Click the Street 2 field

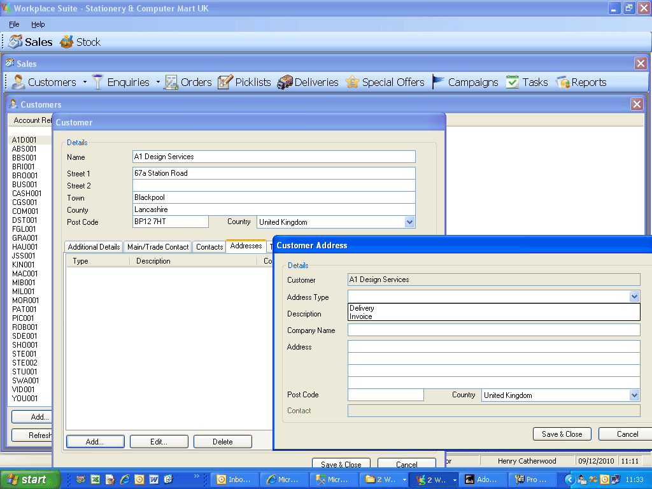click(x=274, y=185)
